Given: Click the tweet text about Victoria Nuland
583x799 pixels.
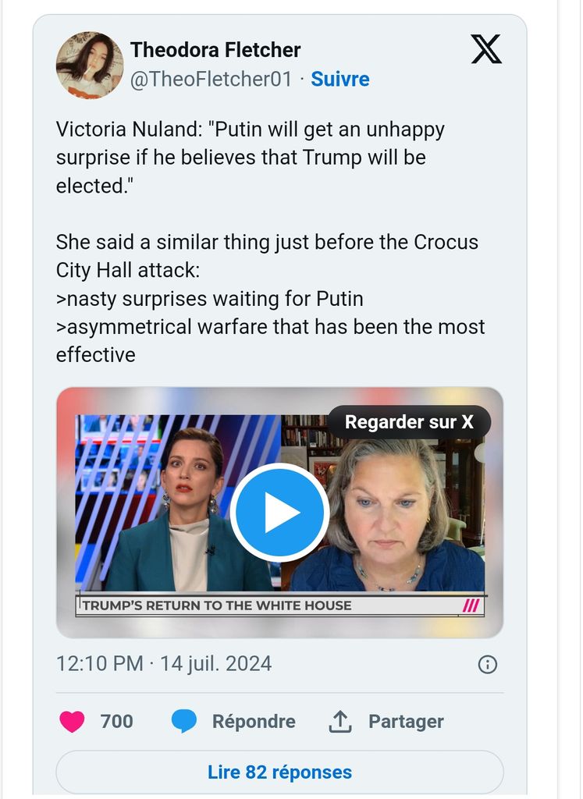Looking at the screenshot, I should click(250, 158).
